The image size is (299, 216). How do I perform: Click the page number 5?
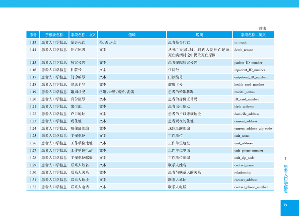[x=285, y=205]
